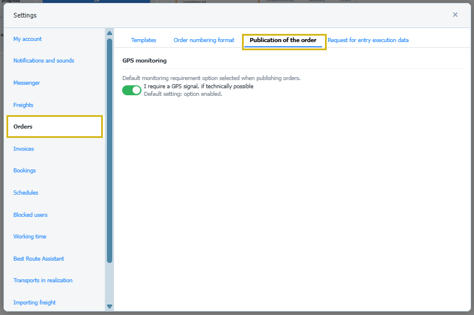Viewport: 474px width, 315px height.
Task: Switch to Order numbering format tab
Action: tap(203, 40)
